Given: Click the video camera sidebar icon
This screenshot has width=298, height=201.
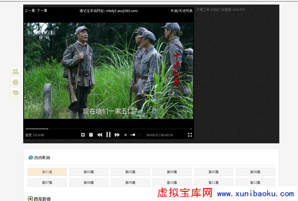Looking at the screenshot, I should pos(15,72).
